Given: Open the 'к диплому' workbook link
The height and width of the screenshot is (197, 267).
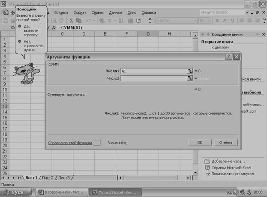Looking at the screenshot, I should point(220,48).
